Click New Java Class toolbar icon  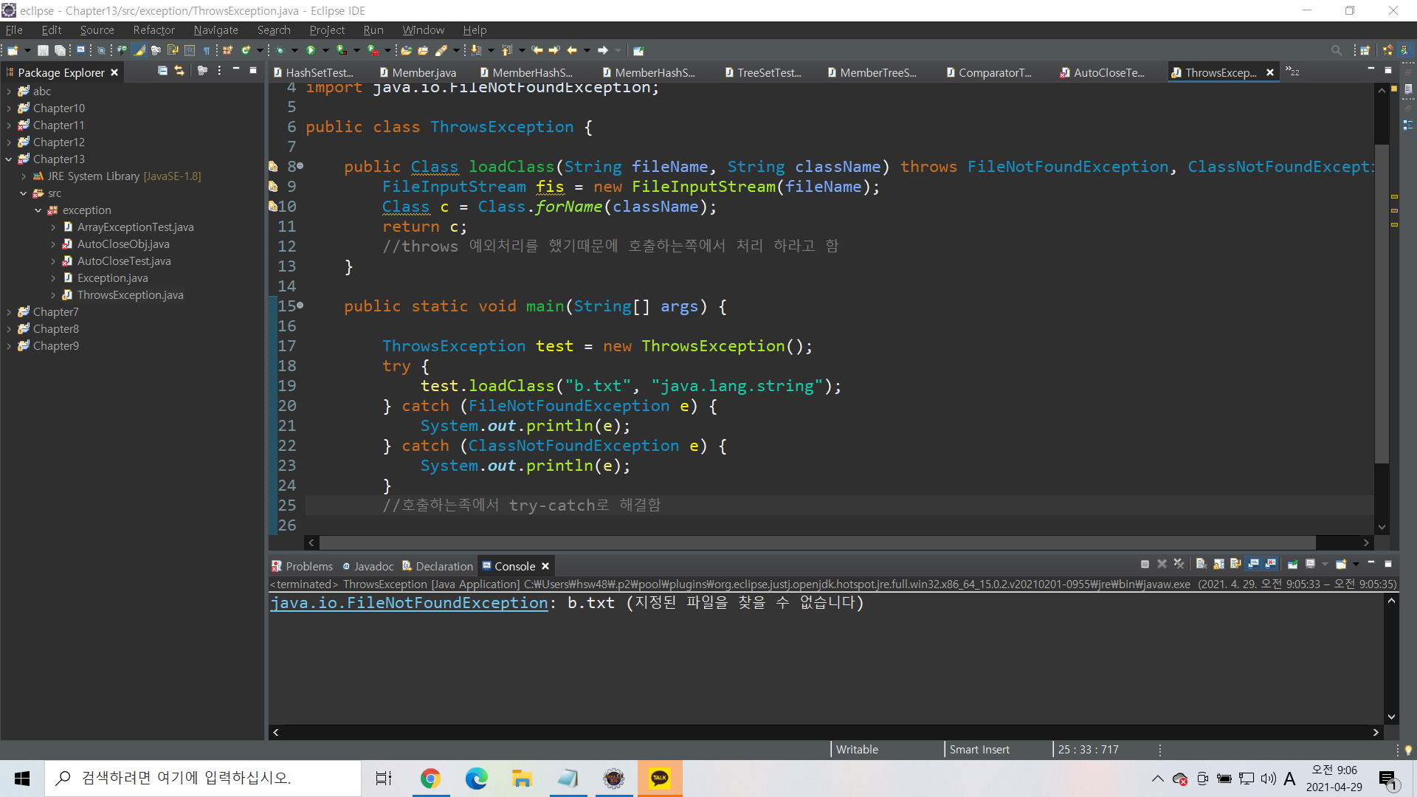tap(246, 50)
